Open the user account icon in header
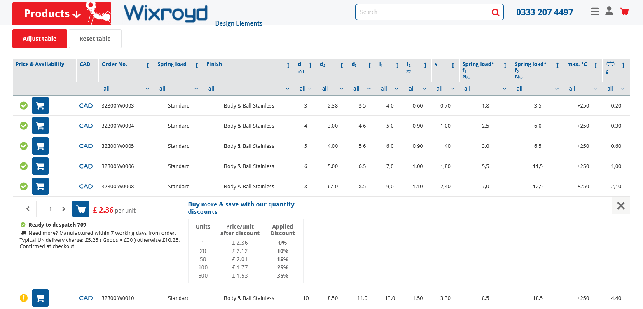643x309 pixels. pyautogui.click(x=609, y=11)
